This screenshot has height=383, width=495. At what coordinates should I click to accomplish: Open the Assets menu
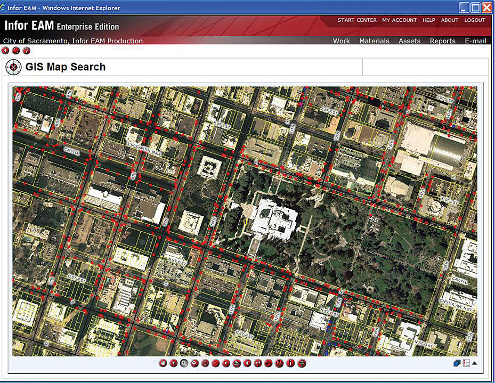coord(409,40)
